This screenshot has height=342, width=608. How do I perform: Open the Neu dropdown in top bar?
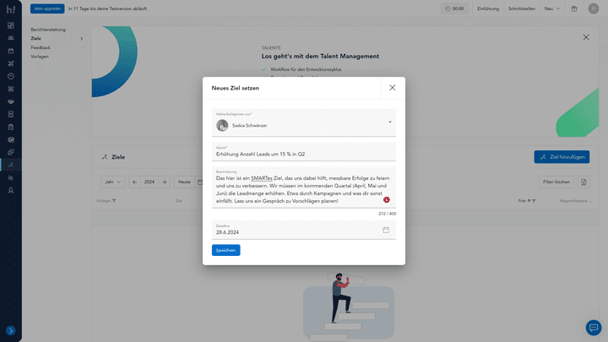click(x=552, y=8)
